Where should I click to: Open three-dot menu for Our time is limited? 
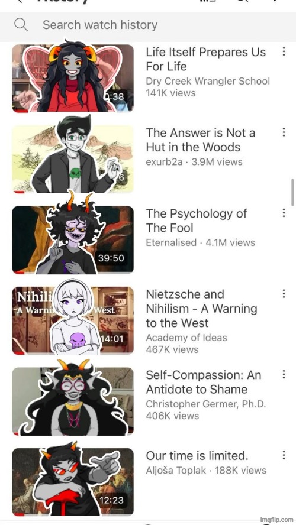pyautogui.click(x=284, y=455)
